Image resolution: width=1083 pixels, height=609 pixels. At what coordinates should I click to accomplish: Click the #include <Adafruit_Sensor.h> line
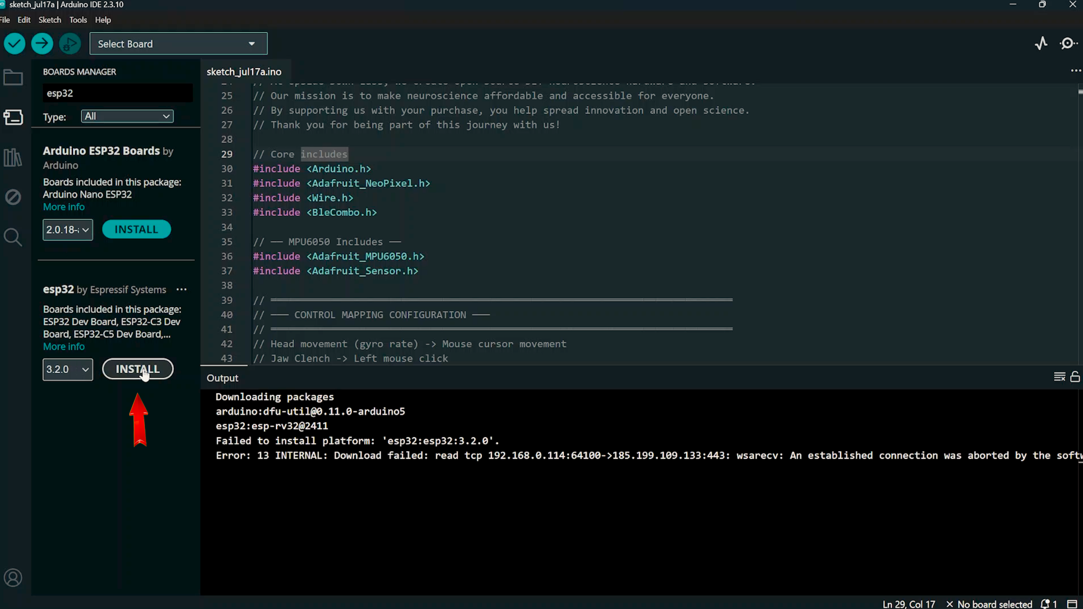336,271
